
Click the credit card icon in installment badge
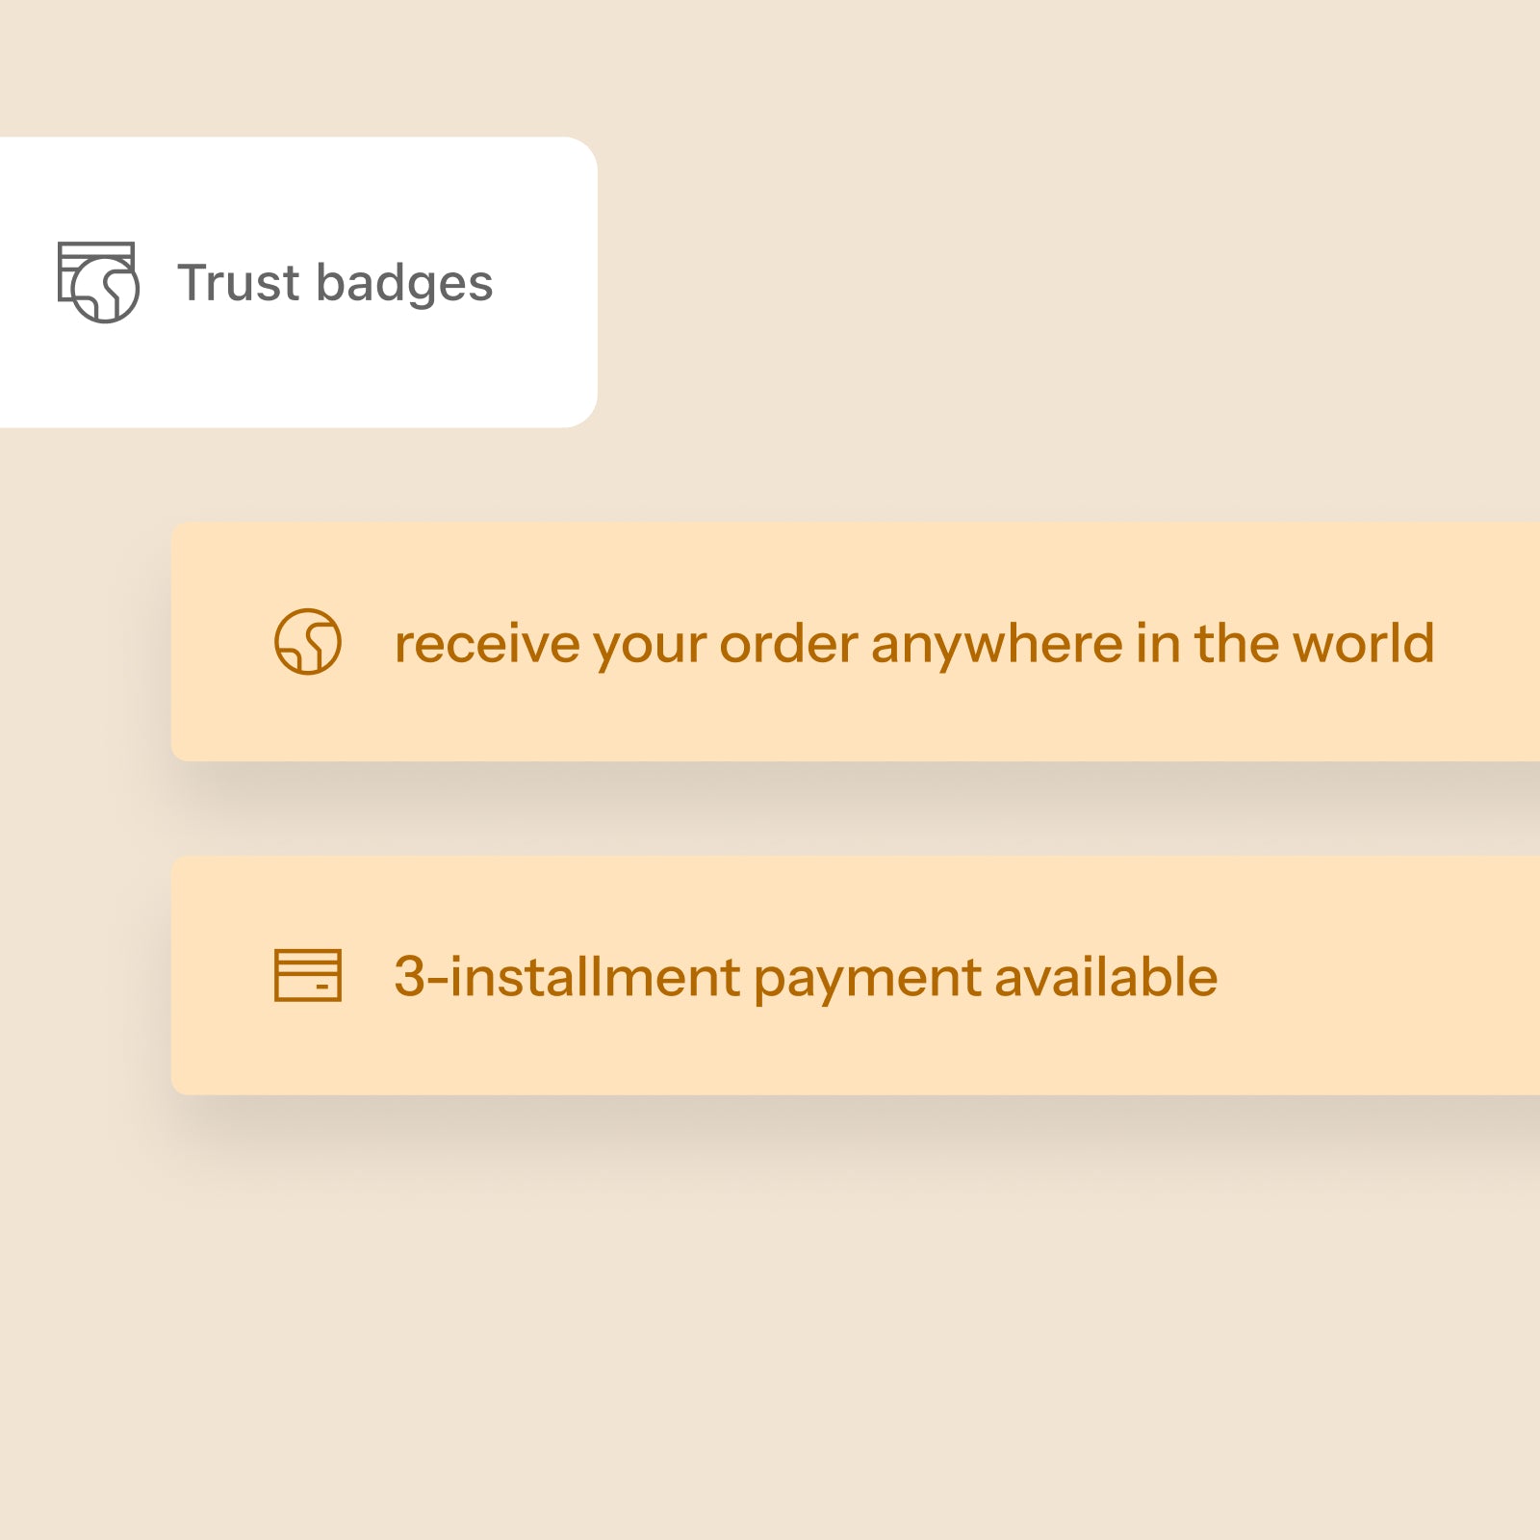pos(308,975)
